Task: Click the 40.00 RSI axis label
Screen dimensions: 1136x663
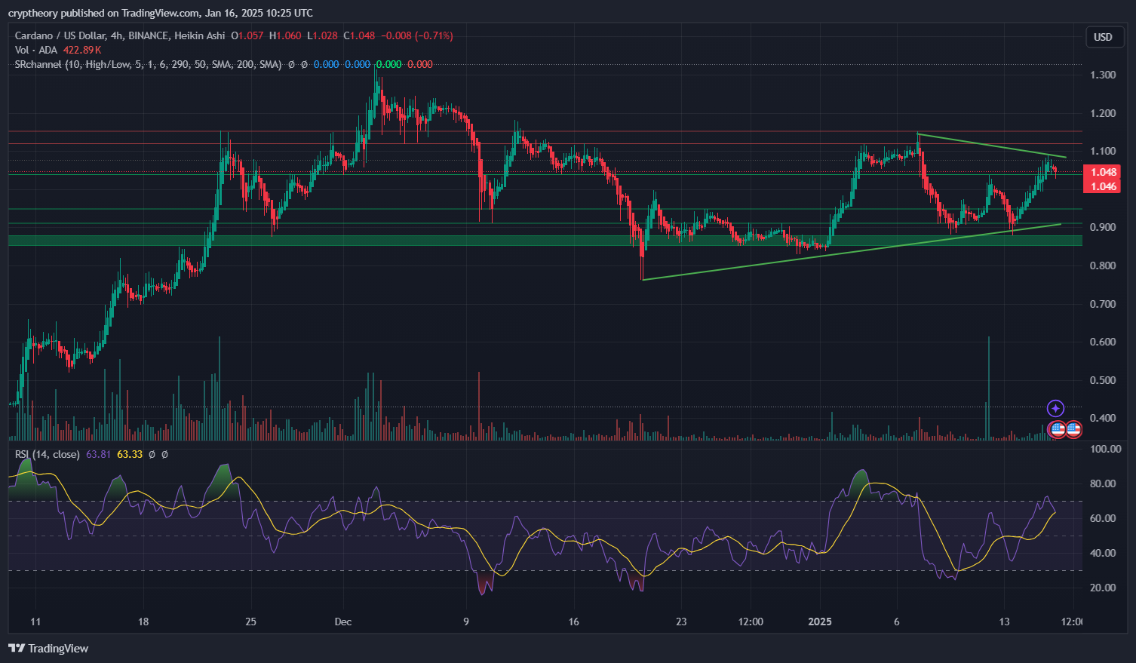Action: (1104, 553)
